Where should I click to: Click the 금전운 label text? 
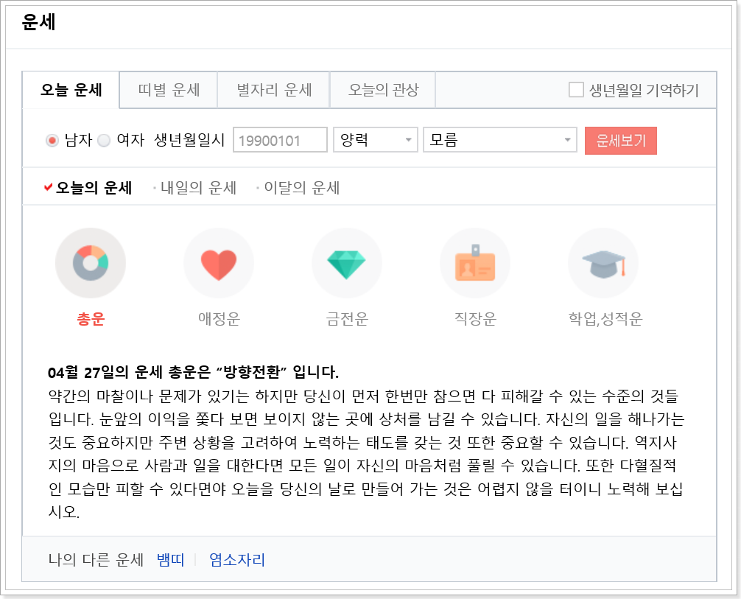347,318
